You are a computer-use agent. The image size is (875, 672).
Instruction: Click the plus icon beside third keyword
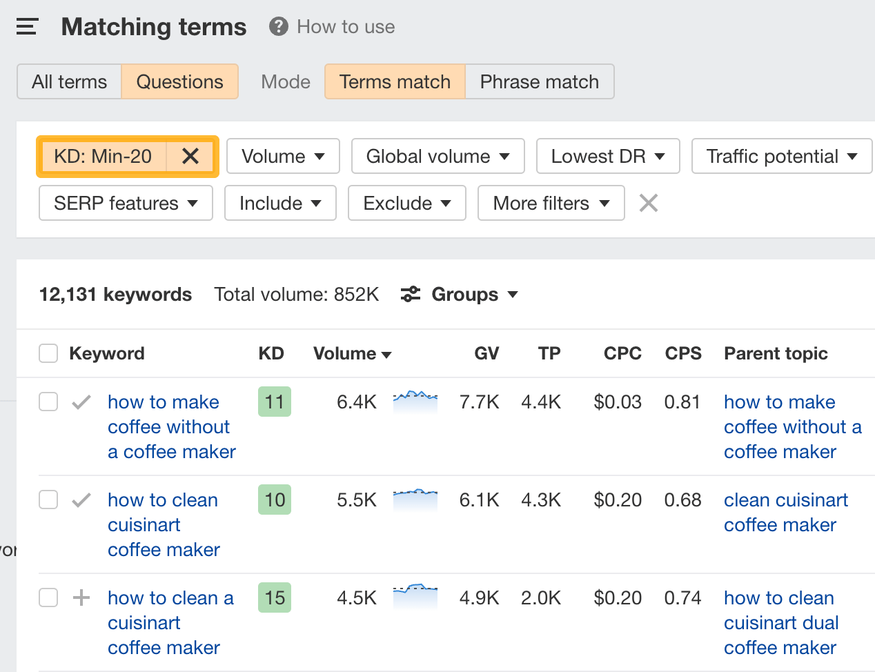[x=81, y=597]
